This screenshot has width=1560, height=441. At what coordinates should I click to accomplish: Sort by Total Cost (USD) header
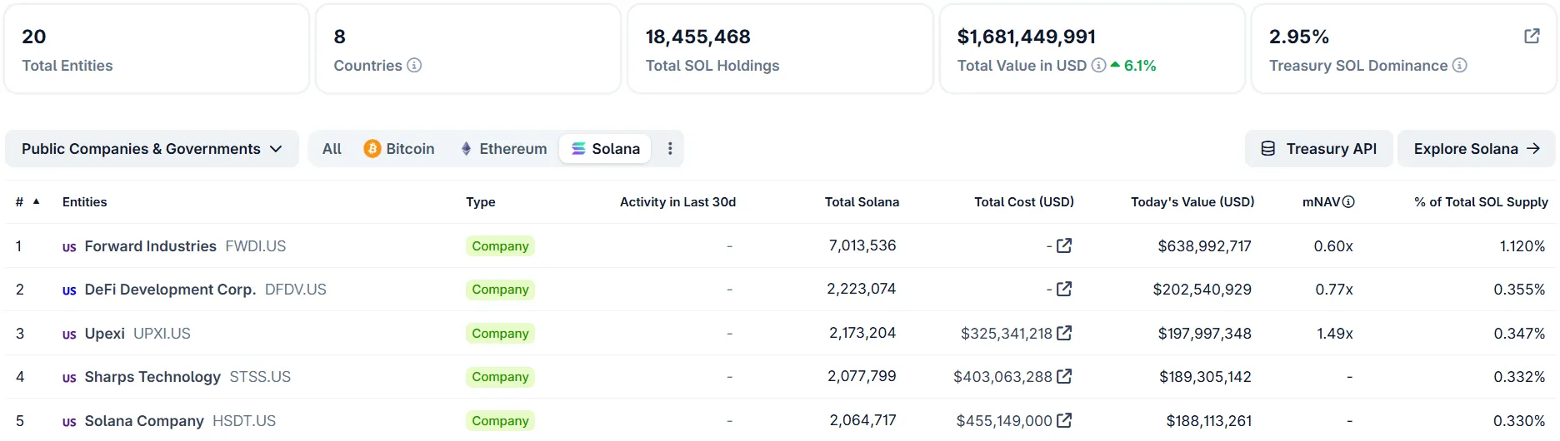pos(1024,201)
